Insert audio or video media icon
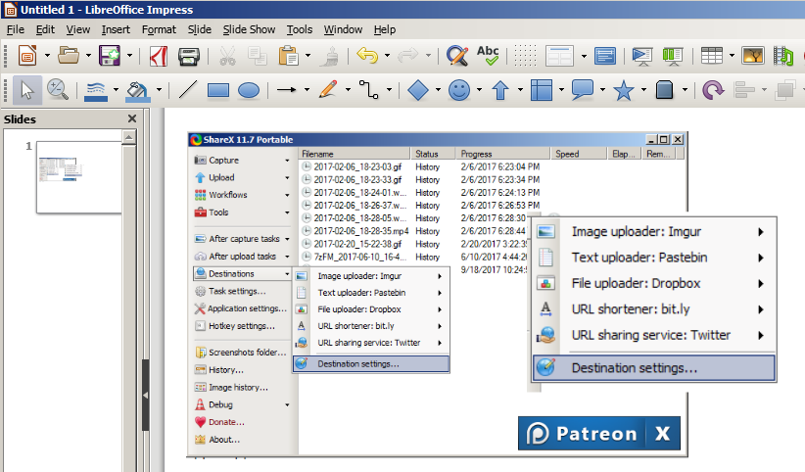Screen dimensions: 805x472 783,56
